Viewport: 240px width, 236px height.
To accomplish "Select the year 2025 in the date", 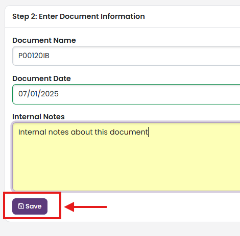I will coord(50,94).
